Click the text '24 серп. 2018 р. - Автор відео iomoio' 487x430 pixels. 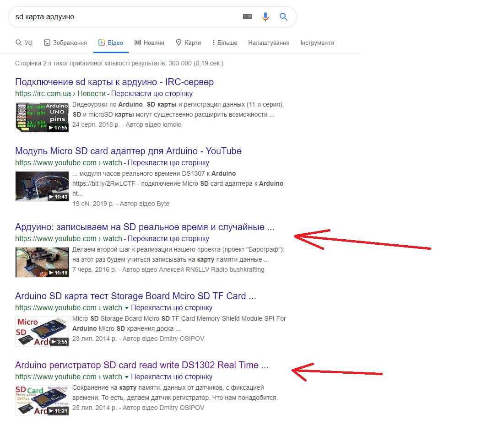[x=127, y=124]
